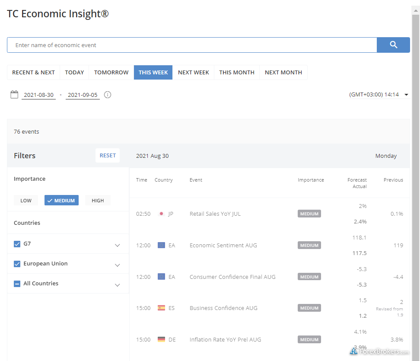Click the info icon beside date range
Viewport: 420px width, 361px height.
click(108, 95)
